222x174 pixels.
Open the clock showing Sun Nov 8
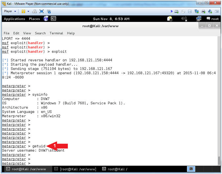(x=111, y=19)
